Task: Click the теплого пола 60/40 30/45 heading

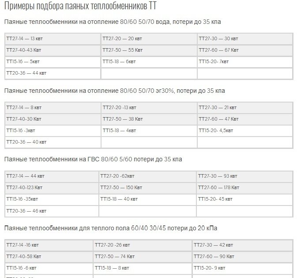Action: [111, 228]
